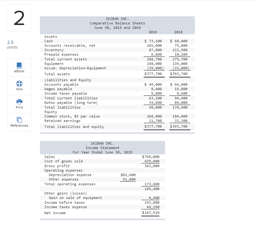The height and width of the screenshot is (226, 256).
Task: Click the IKIBAN INC. balance sheet title
Action: click(x=117, y=19)
